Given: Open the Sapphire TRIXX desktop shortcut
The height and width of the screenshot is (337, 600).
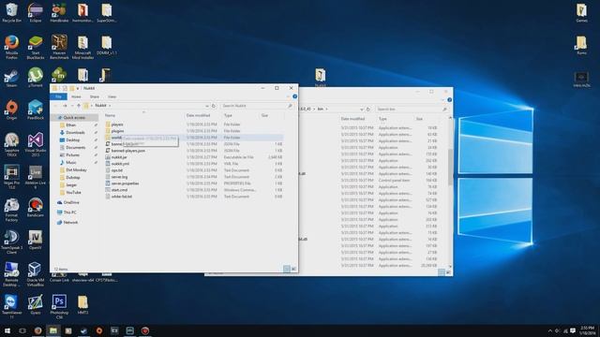Looking at the screenshot, I should pyautogui.click(x=11, y=144).
